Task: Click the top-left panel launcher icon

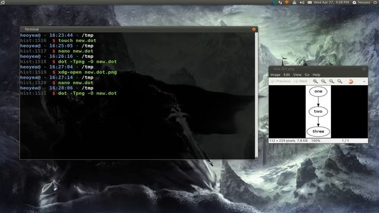Action: click(2, 2)
